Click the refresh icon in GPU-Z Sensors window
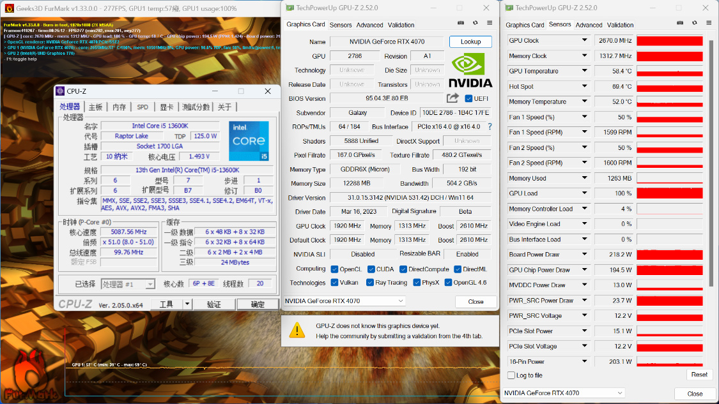 695,23
